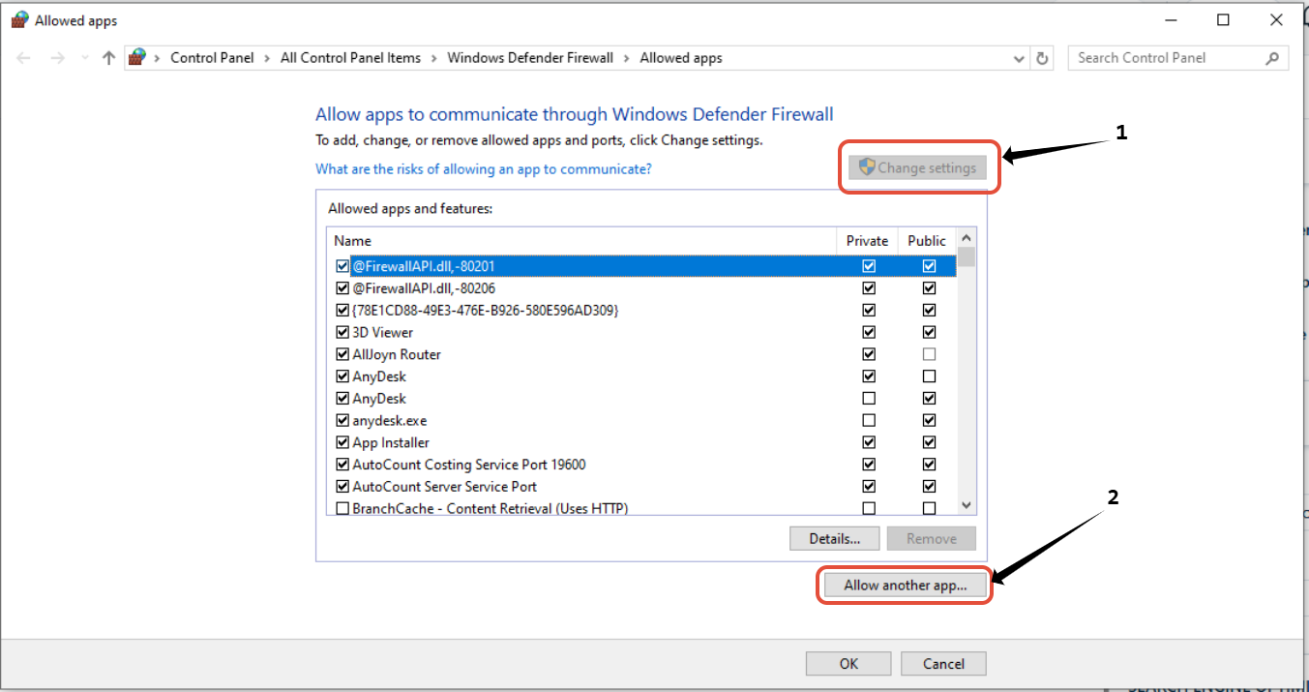This screenshot has width=1309, height=692.
Task: Click the Change settings button
Action: [918, 168]
